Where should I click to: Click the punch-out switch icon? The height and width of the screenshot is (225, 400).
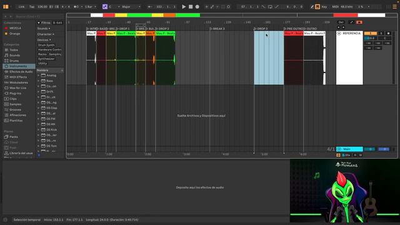click(277, 7)
